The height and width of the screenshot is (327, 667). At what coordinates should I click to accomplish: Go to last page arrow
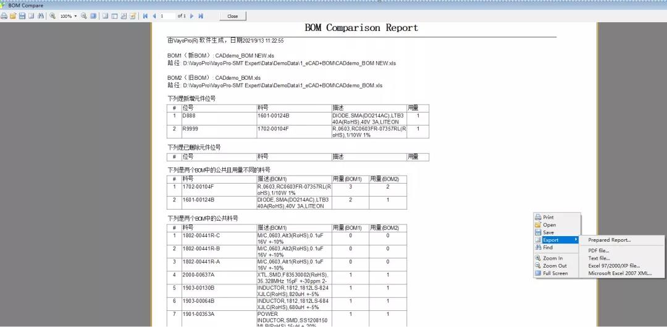tap(201, 15)
